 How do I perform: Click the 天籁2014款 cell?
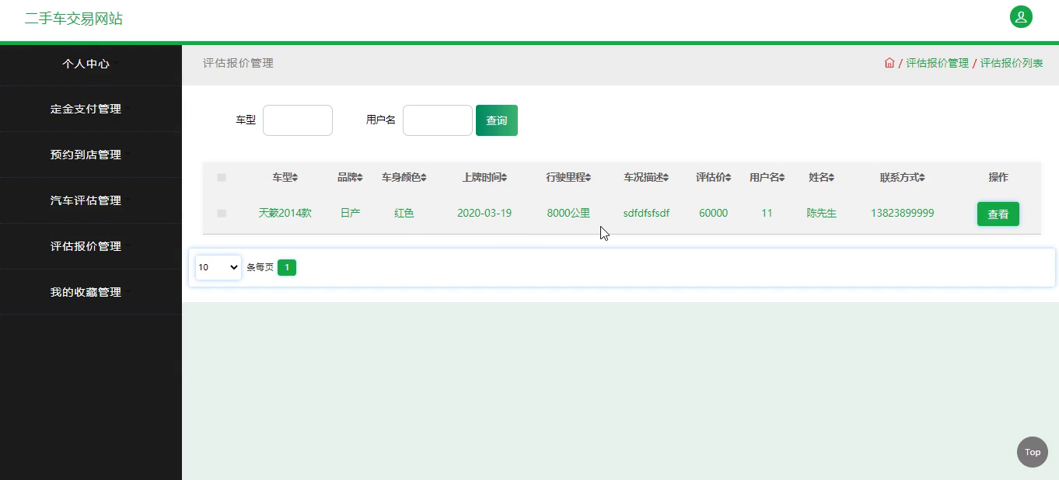[x=285, y=213]
